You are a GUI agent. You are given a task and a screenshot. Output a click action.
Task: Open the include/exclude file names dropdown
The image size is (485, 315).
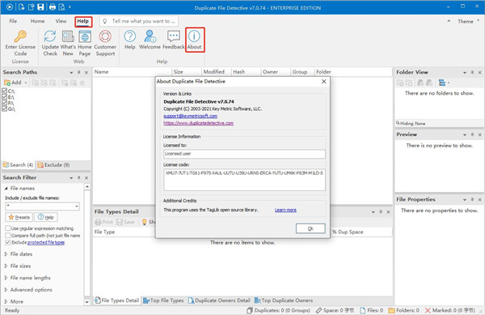[77, 206]
